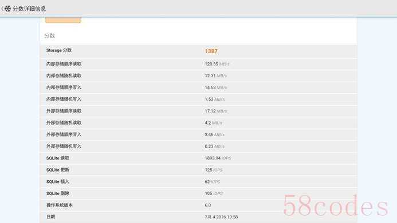Click the orange 1387 score value

click(x=211, y=51)
